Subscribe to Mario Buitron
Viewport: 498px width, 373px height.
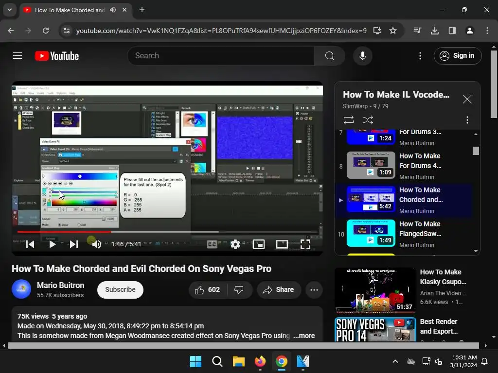[x=121, y=289]
